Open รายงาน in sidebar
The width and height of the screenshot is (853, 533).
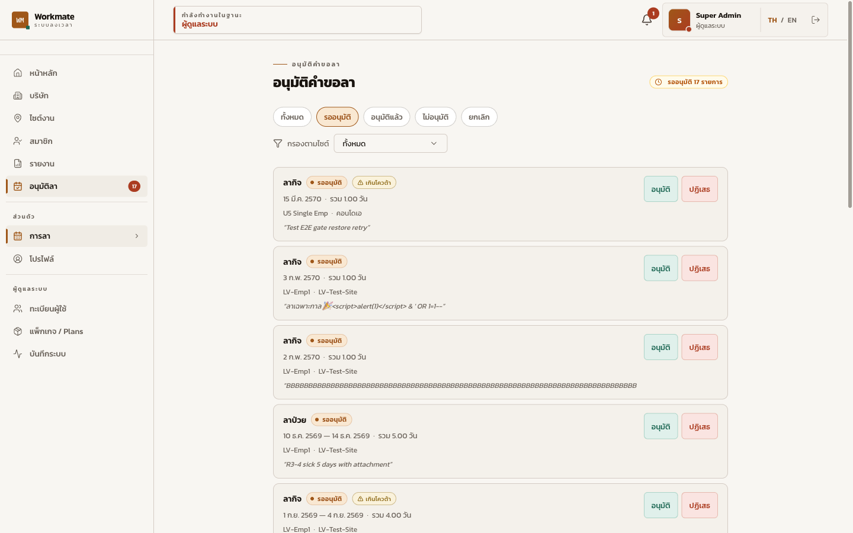click(x=76, y=163)
